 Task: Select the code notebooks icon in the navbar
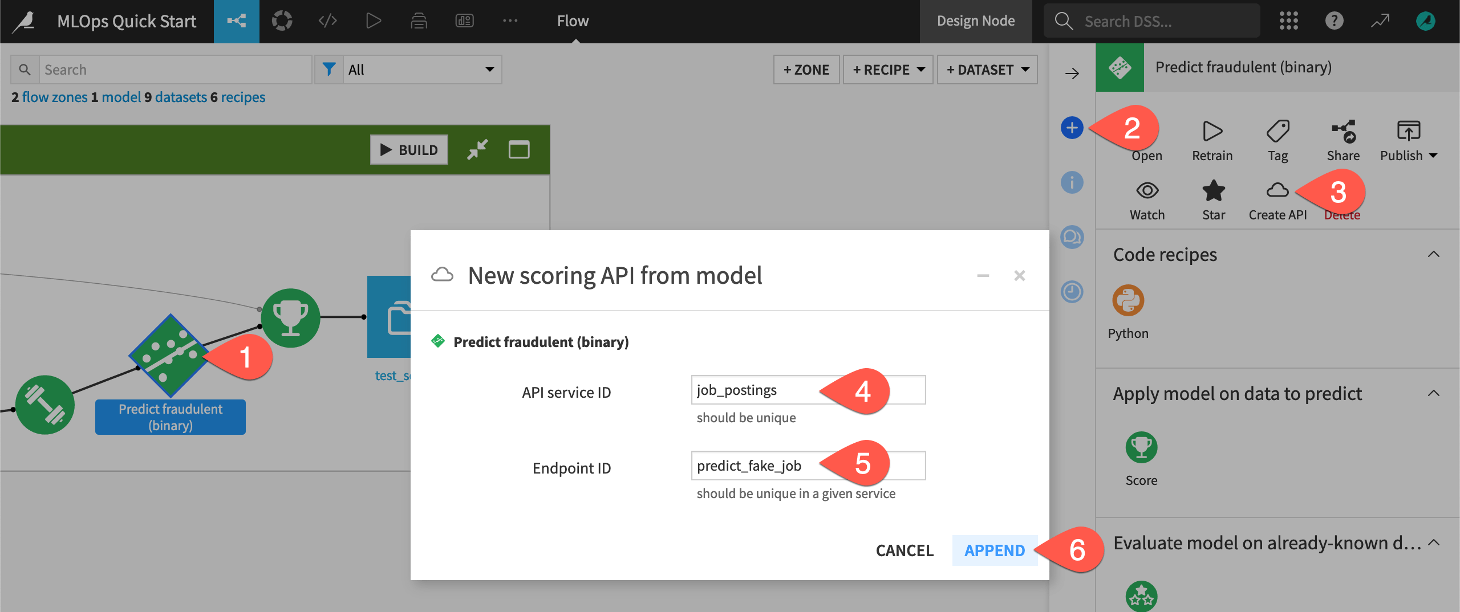coord(327,21)
